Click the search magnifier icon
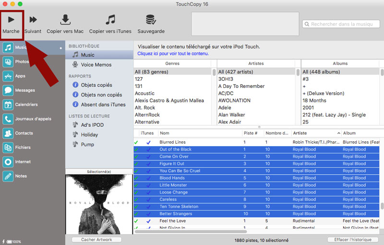Screen dimensions: 384x245 pos(307,24)
